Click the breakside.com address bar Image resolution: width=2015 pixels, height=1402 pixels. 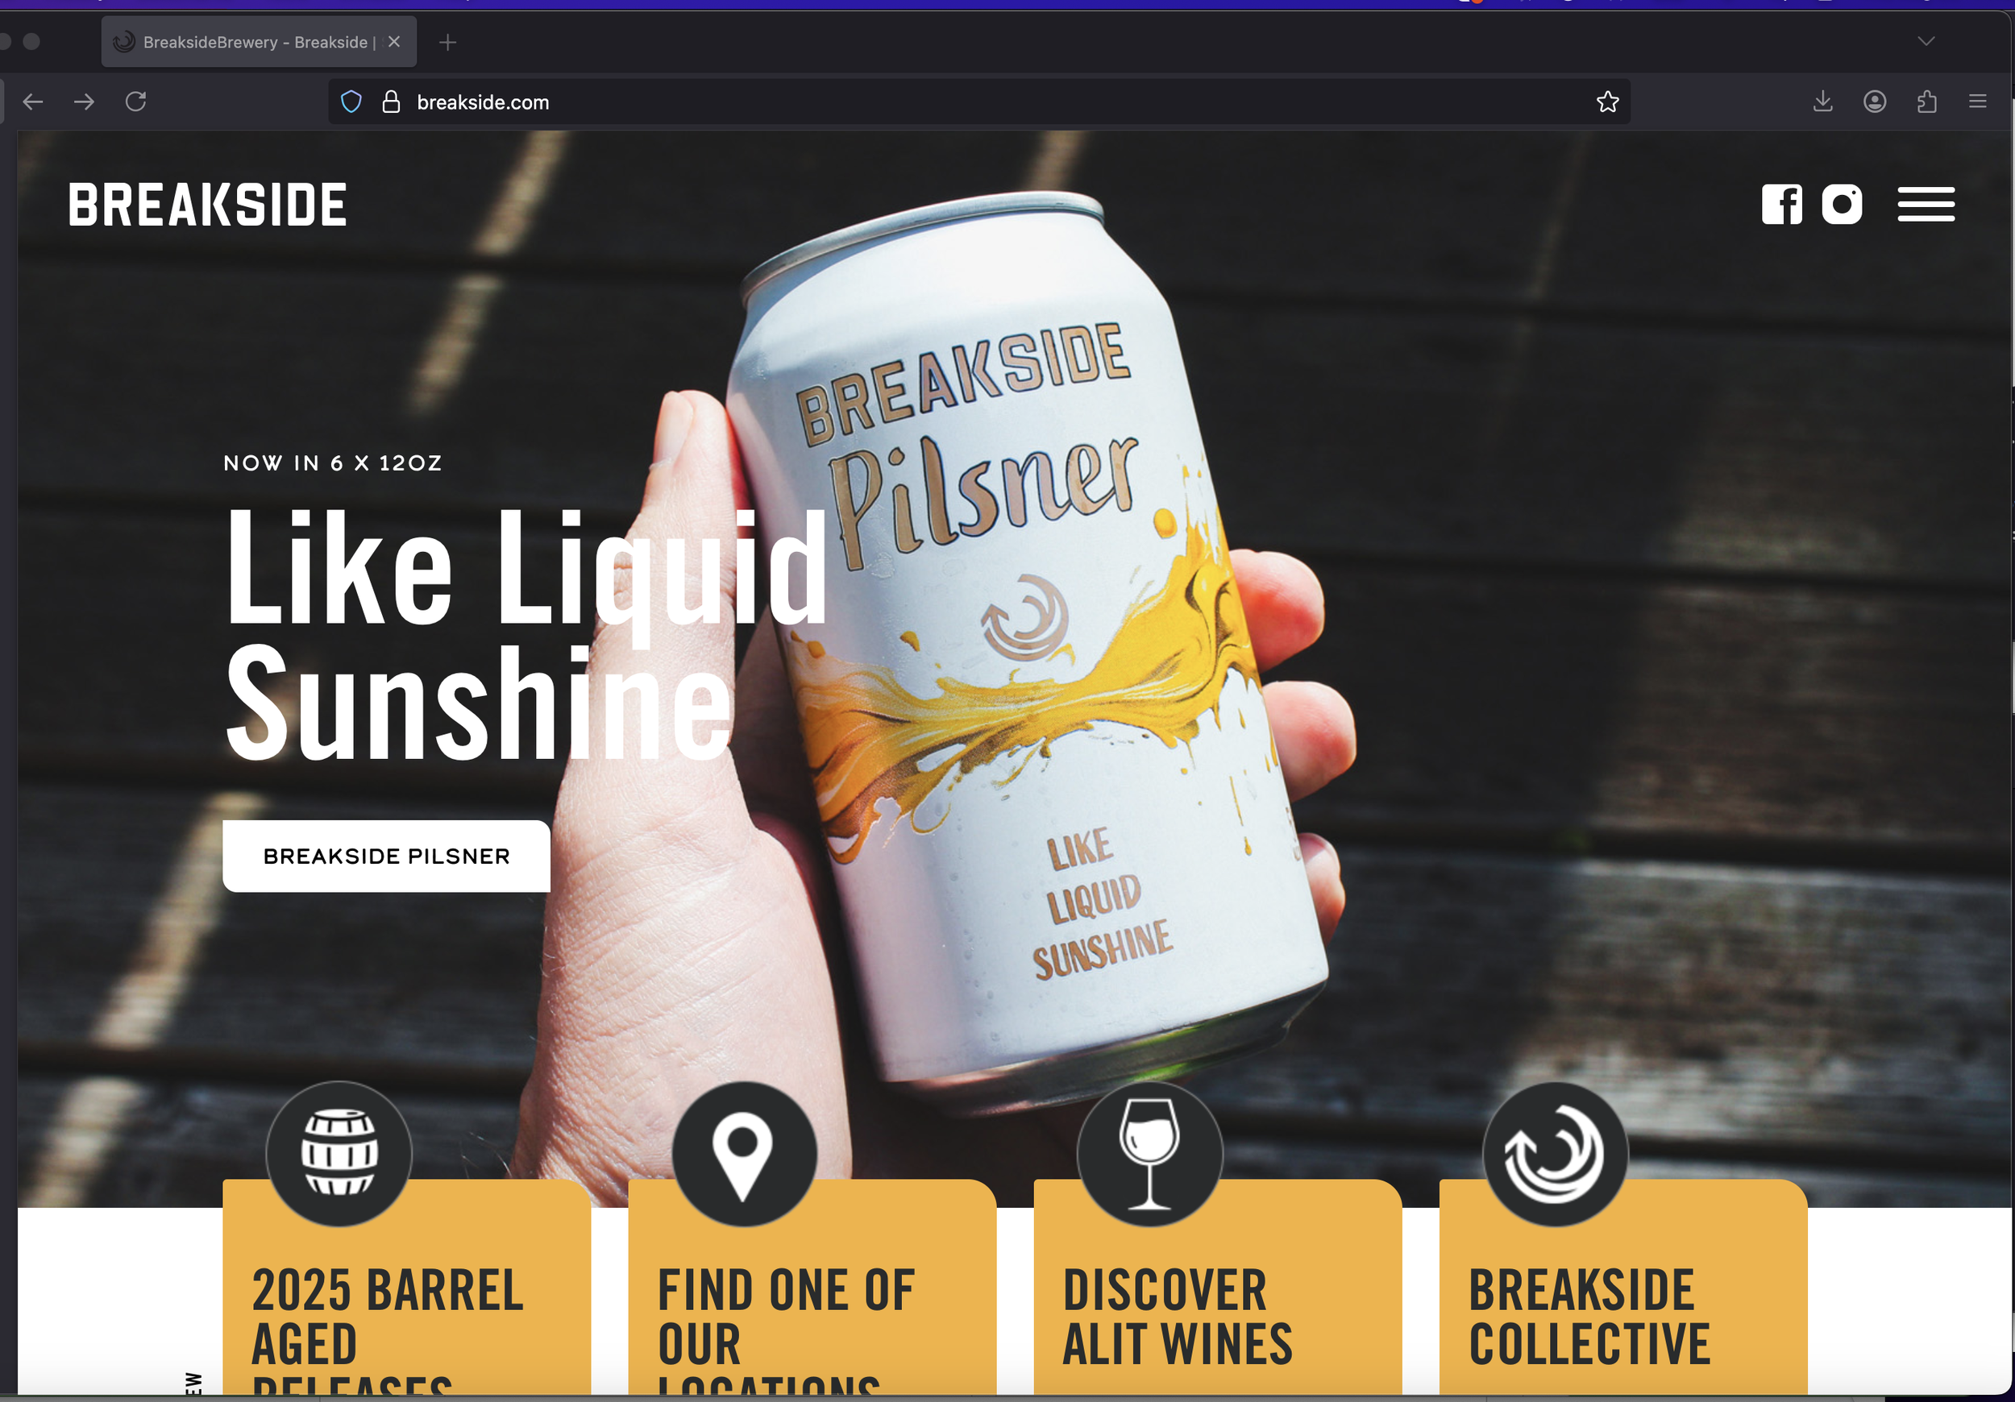(x=966, y=102)
